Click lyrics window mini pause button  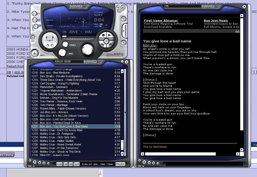153,163
